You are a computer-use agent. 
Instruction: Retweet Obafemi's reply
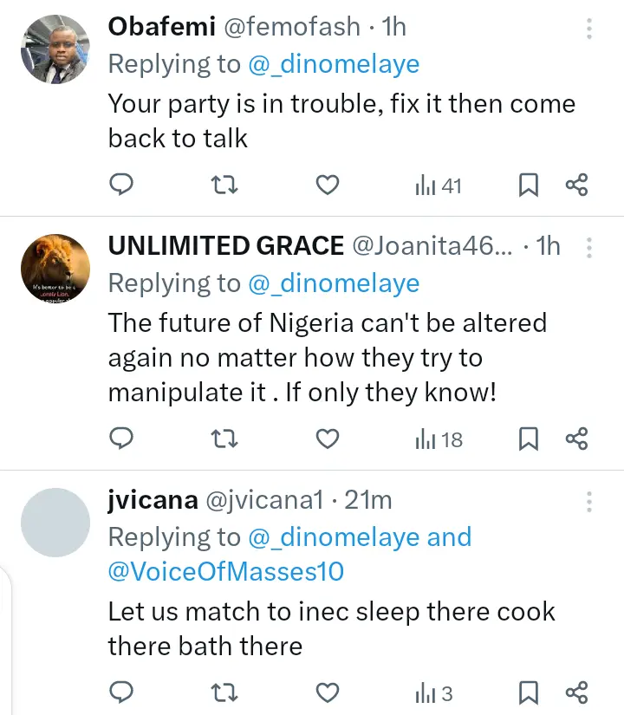224,185
